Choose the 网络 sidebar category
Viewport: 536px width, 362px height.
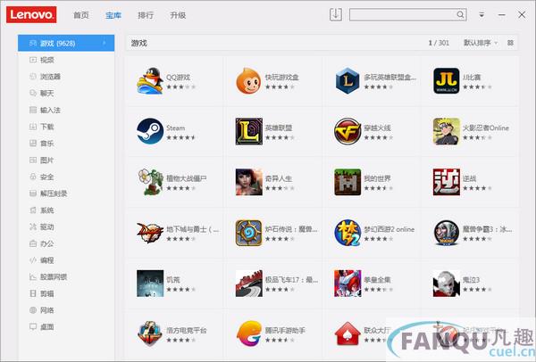coord(66,310)
